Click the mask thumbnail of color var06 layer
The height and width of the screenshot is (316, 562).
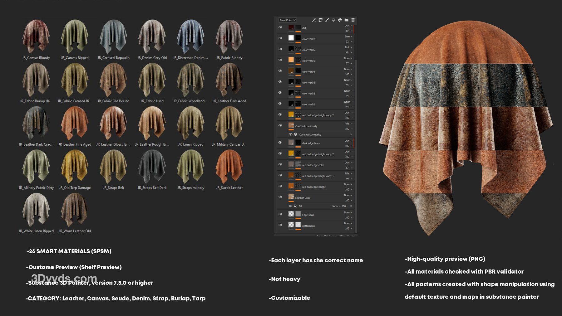tap(298, 49)
